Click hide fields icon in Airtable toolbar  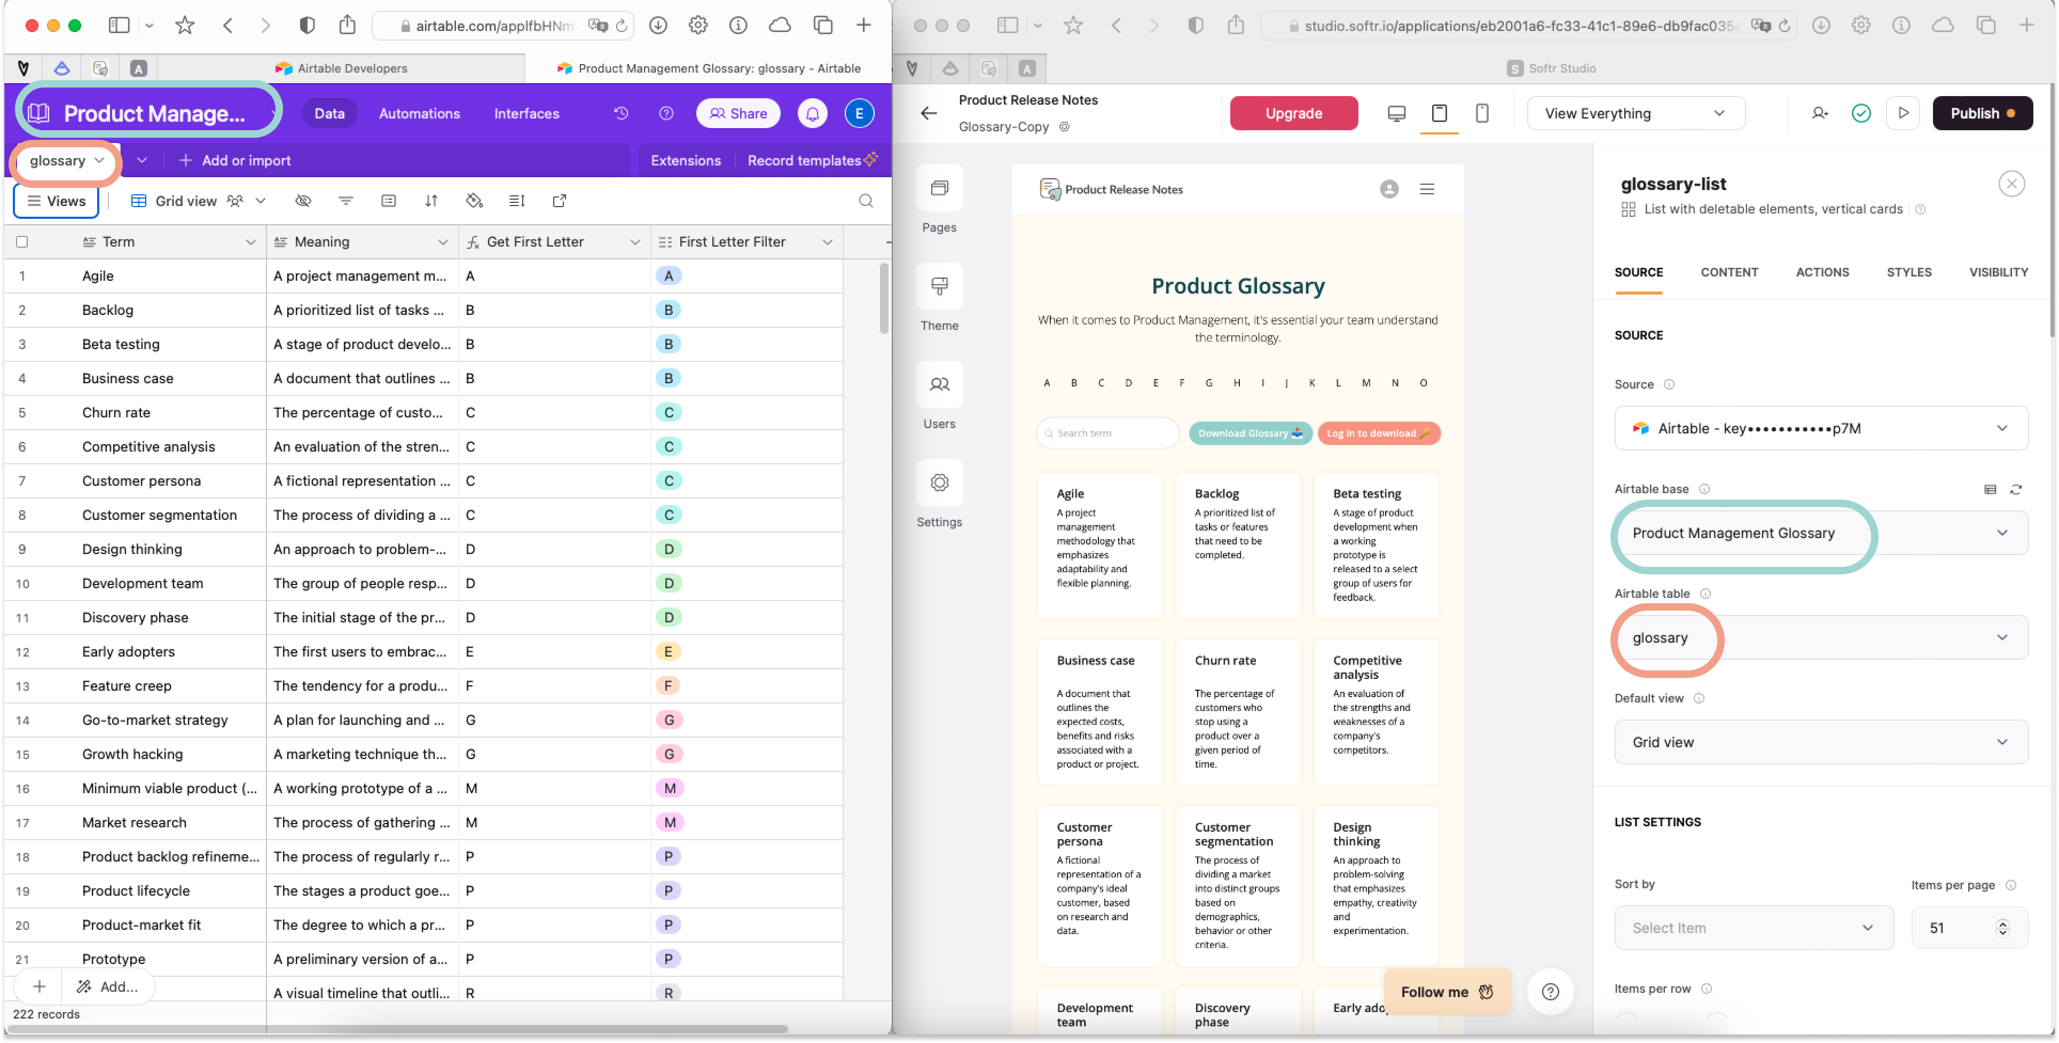[x=303, y=201]
